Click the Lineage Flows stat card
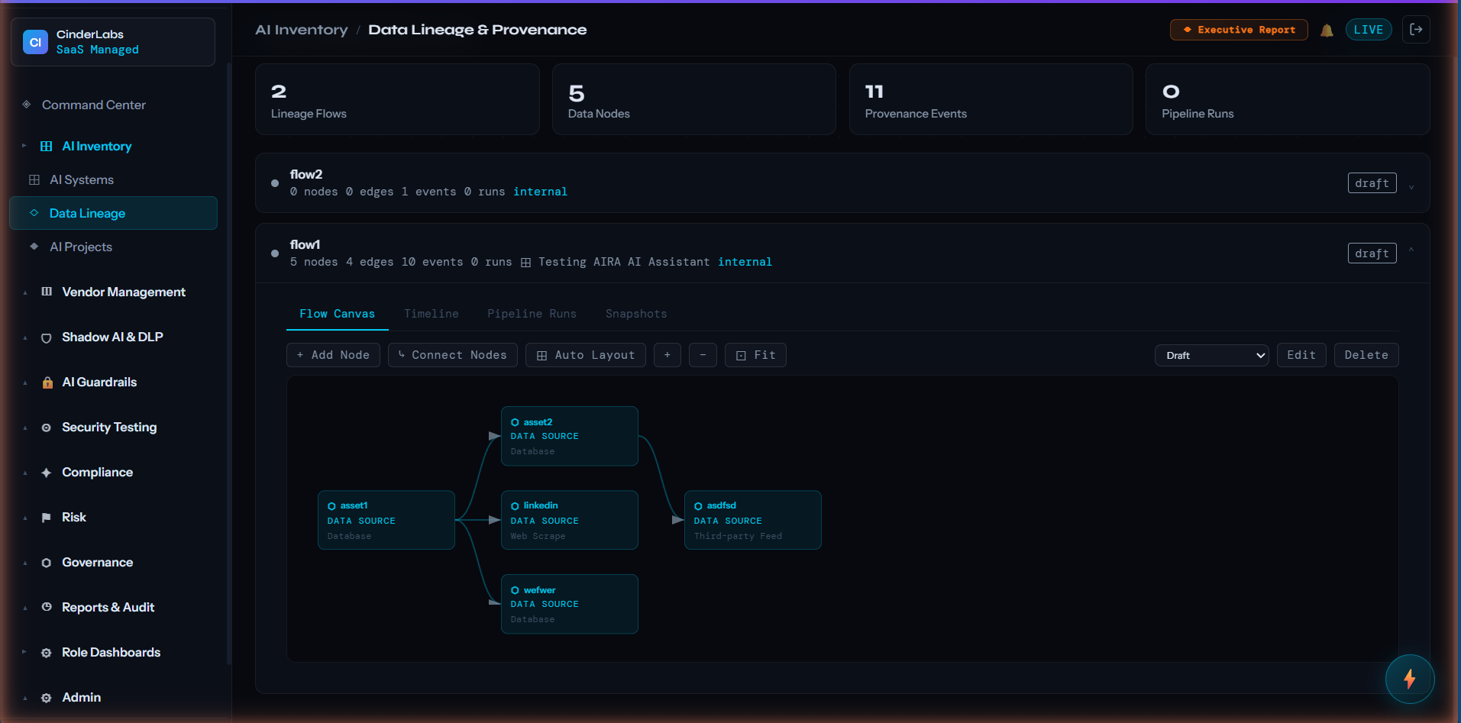Screen dimensions: 1461x723 click(397, 99)
